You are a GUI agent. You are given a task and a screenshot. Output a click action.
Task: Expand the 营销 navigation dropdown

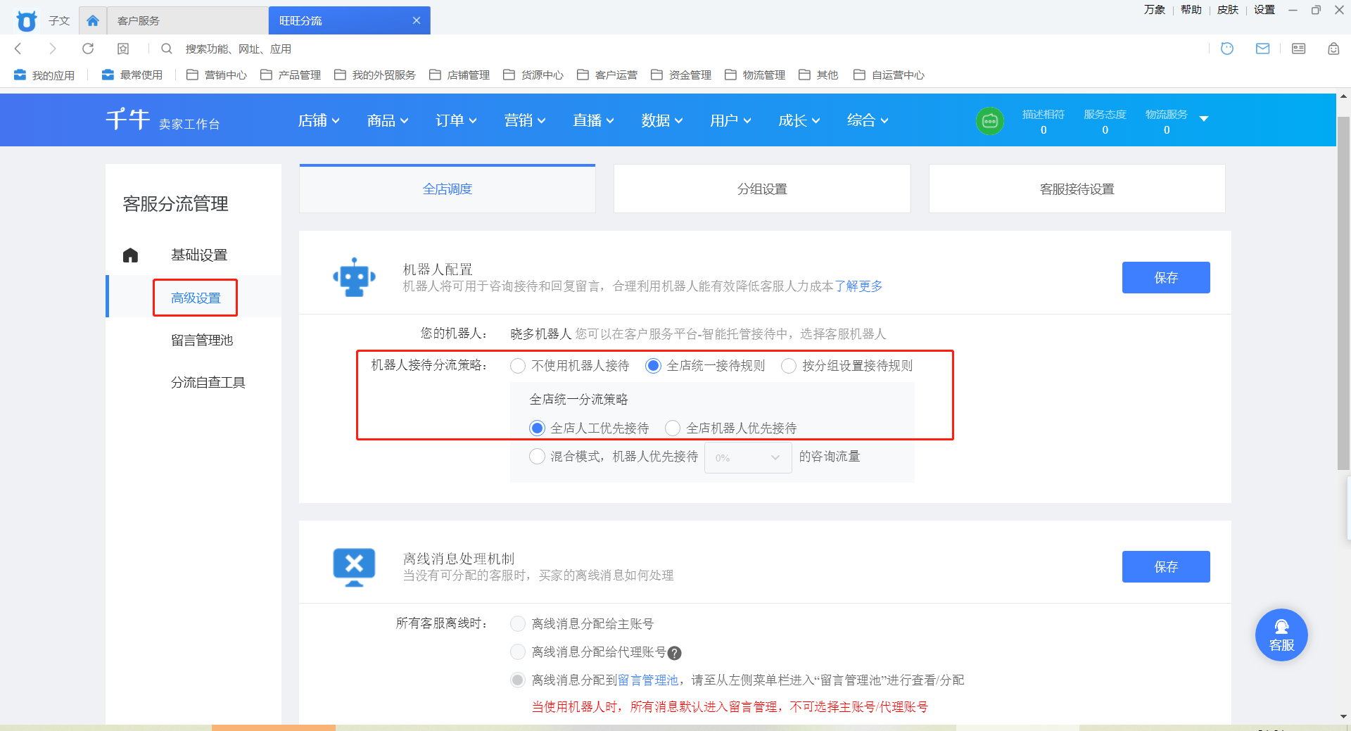pos(525,120)
